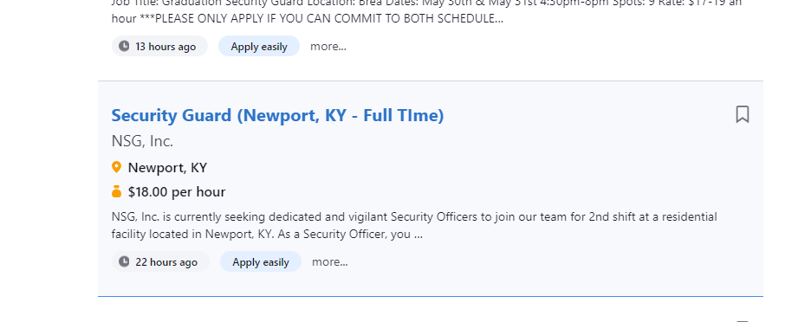Click the orange money bag salary icon
The image size is (798, 322).
point(117,192)
